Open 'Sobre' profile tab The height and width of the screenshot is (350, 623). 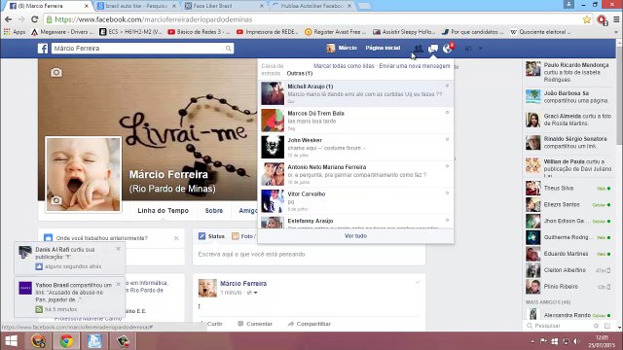pyautogui.click(x=214, y=211)
